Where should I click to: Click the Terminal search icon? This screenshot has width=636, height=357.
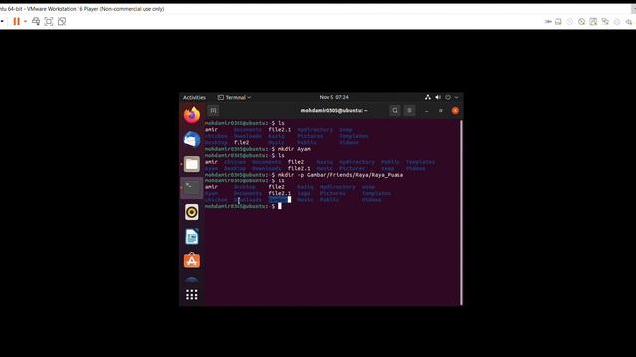(x=395, y=110)
